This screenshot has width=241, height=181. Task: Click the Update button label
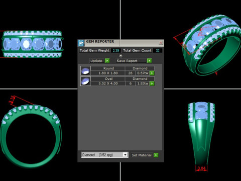pos(96,61)
